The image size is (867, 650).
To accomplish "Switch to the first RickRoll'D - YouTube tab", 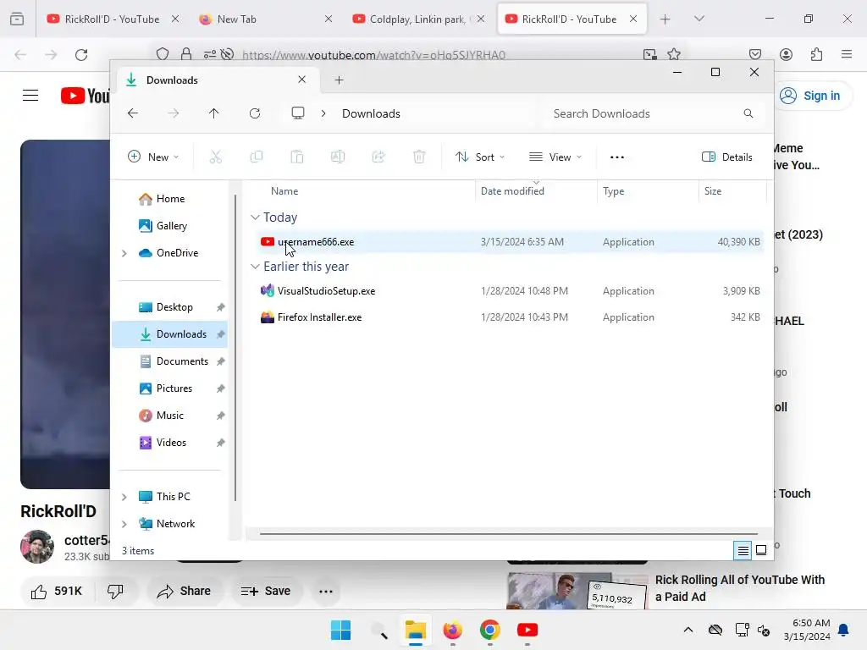I will (x=113, y=19).
